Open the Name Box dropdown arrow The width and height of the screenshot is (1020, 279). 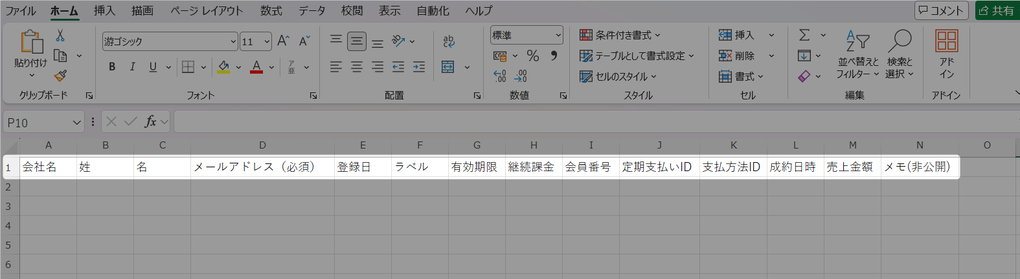77,122
